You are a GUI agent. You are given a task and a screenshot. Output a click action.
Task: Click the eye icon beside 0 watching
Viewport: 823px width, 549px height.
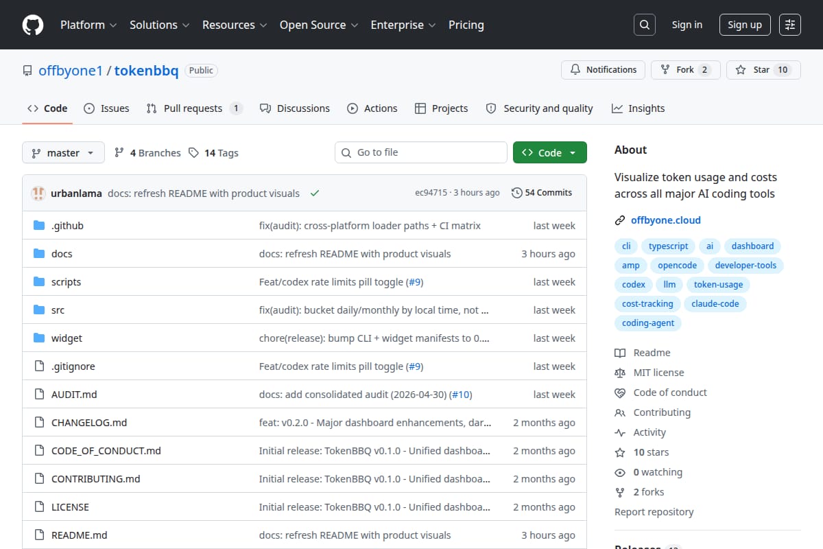(620, 472)
